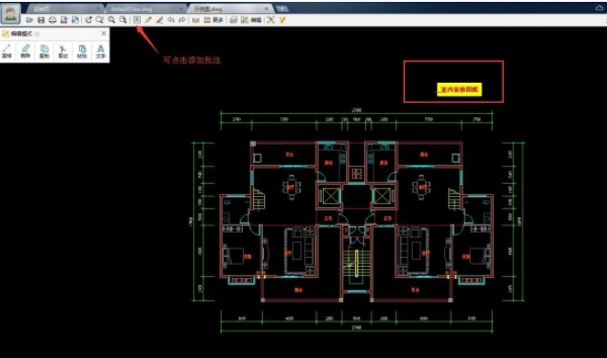Click the yellow V VIP icon
Image resolution: width=607 pixels, height=358 pixels.
pos(281,19)
